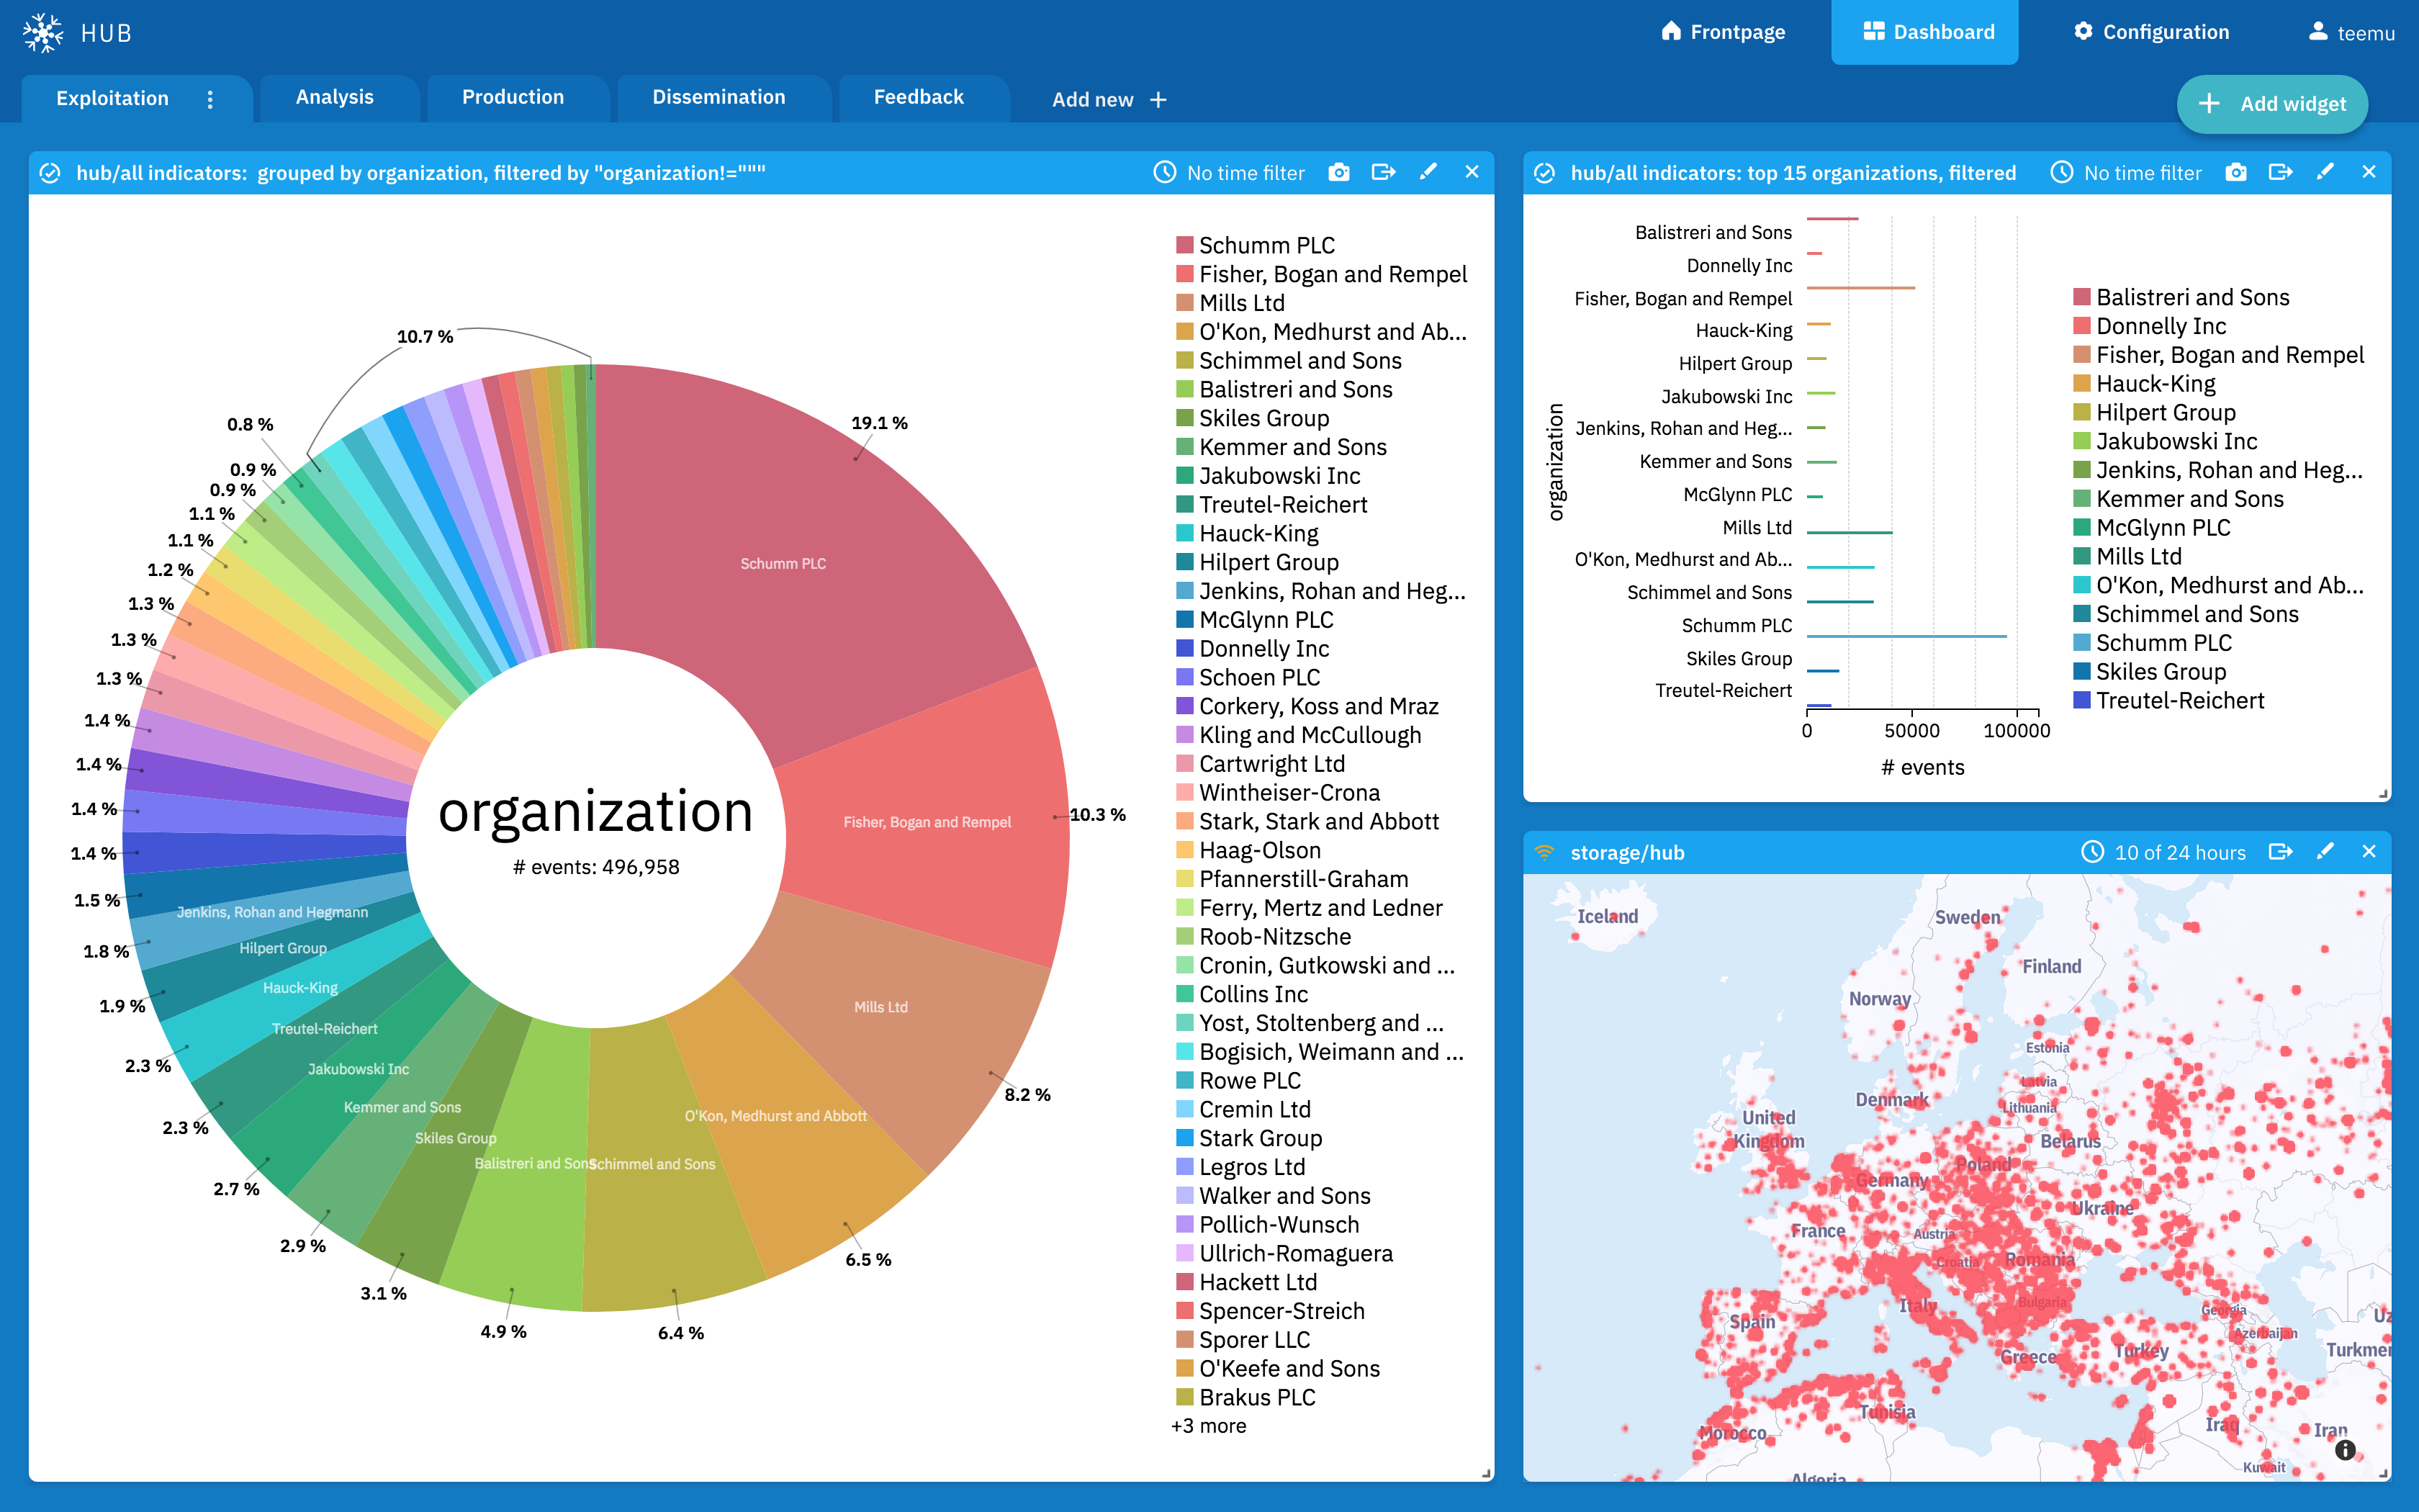The height and width of the screenshot is (1512, 2419).
Task: Open the Dashboard section
Action: point(1924,32)
